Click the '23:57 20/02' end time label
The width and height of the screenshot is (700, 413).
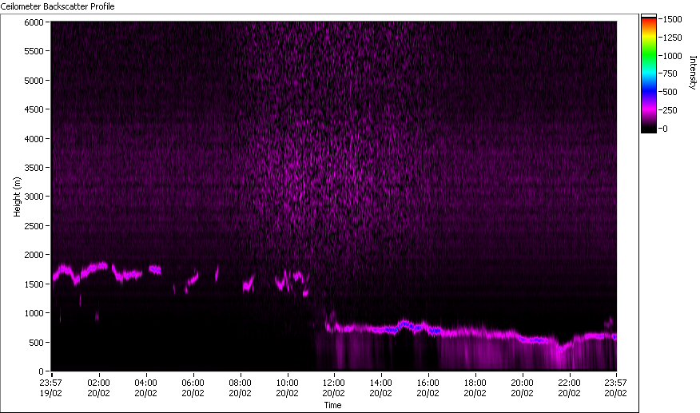pyautogui.click(x=615, y=387)
